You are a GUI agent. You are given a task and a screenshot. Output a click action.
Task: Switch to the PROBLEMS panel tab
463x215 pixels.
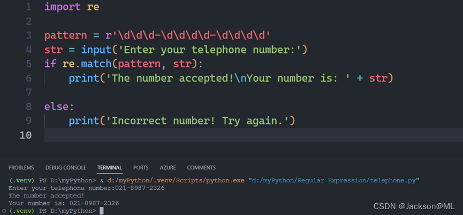click(21, 167)
